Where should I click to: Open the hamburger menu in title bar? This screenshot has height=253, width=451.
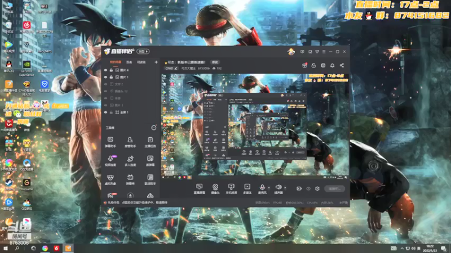[324, 52]
